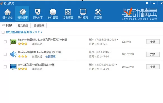Screen dimensions: 163x103
Task: Install the Realtek HD Audio driver
Action: click(x=153, y=54)
